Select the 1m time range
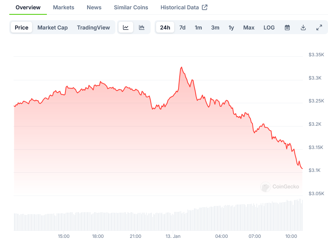Viewport: 328px width, 246px height. pos(198,28)
